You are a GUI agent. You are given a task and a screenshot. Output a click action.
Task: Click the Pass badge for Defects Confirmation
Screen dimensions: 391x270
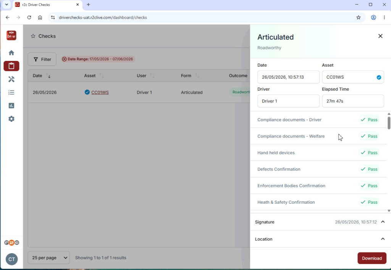[x=369, y=169]
